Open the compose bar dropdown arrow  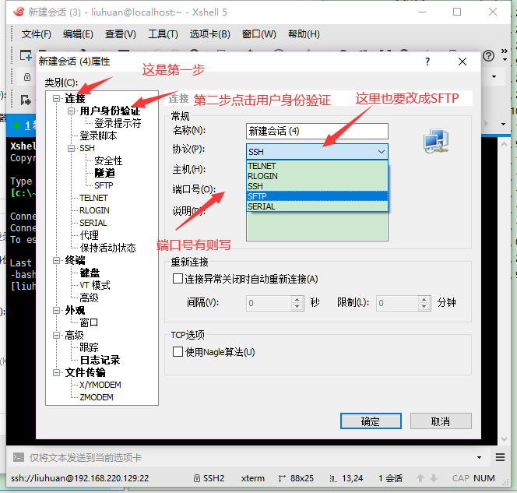[x=479, y=457]
